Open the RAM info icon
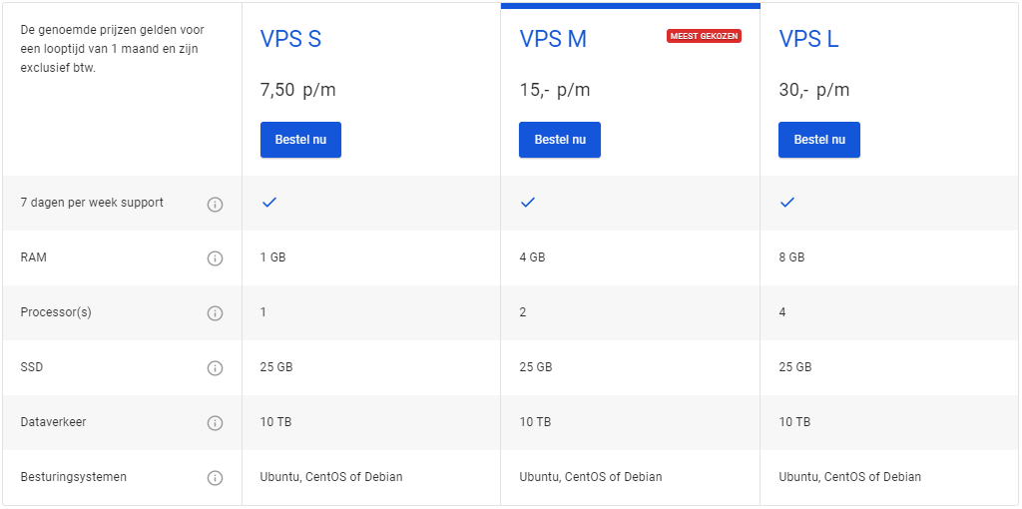Image resolution: width=1022 pixels, height=509 pixels. 215,258
